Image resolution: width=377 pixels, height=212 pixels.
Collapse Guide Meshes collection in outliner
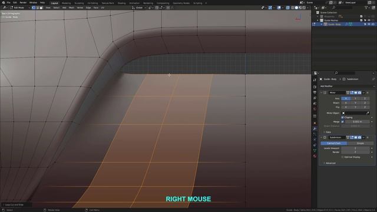[318, 21]
